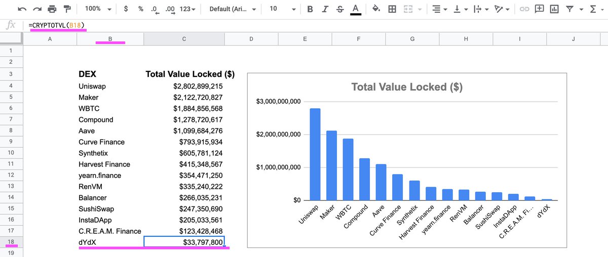
Task: Decrease decimal places
Action: pos(155,10)
